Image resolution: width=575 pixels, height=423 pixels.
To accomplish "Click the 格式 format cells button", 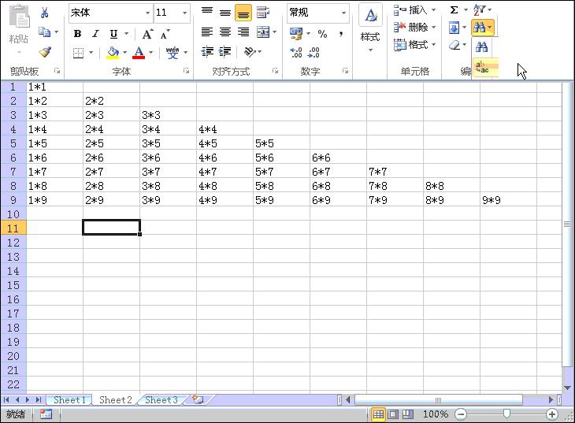I will (x=414, y=45).
